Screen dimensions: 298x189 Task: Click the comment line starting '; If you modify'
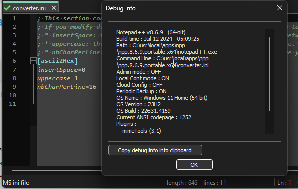[69, 27]
